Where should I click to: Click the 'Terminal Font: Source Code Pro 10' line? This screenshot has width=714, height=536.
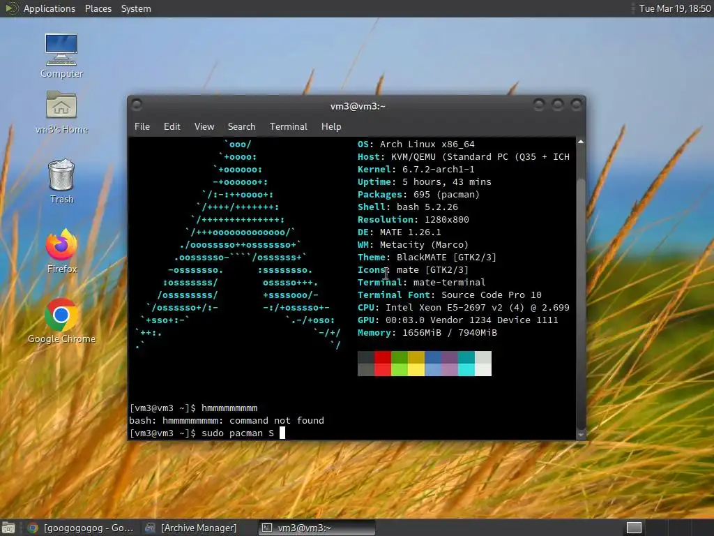tap(450, 295)
